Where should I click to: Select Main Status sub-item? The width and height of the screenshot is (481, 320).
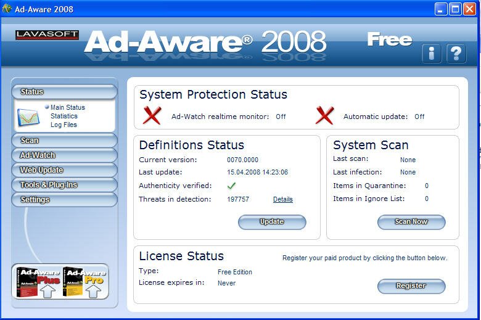[67, 107]
